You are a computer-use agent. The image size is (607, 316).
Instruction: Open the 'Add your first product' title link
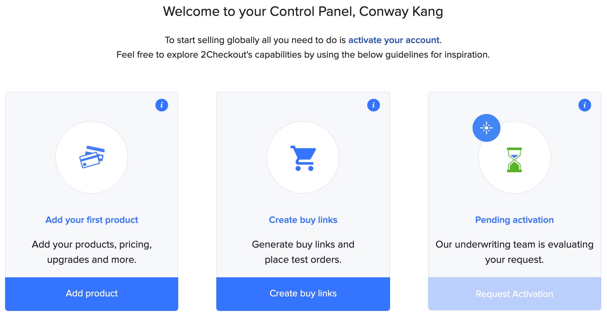92,220
